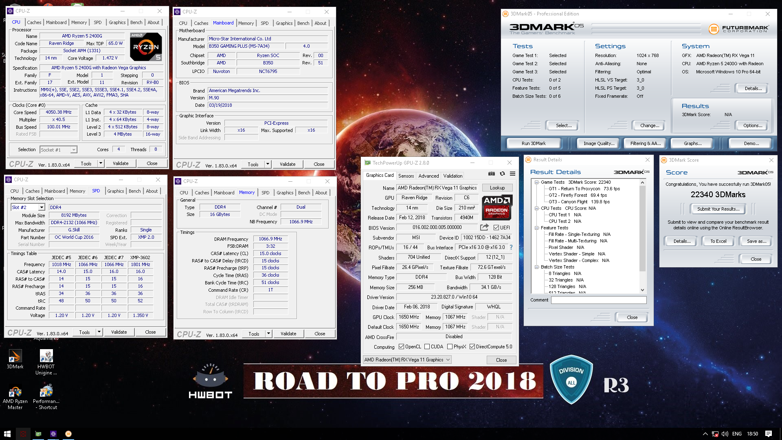Click the network tray icon

click(715, 434)
